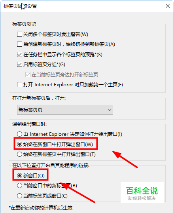The height and width of the screenshot is (213, 174).
Task: Click the restart-required footnote text
Action: [41, 208]
